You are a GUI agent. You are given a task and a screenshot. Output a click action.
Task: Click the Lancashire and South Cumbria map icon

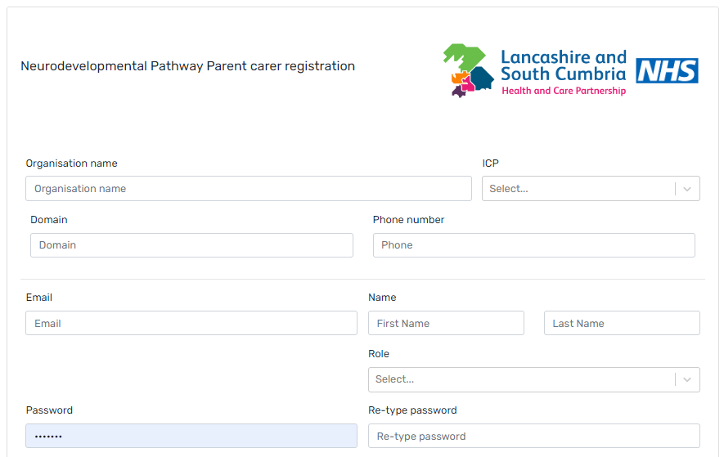468,71
